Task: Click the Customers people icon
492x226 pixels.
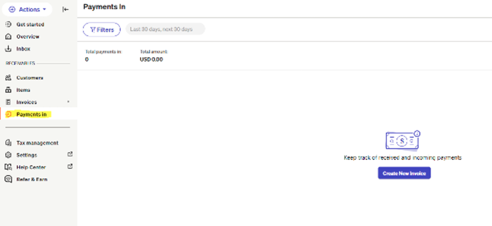Action: (x=8, y=78)
